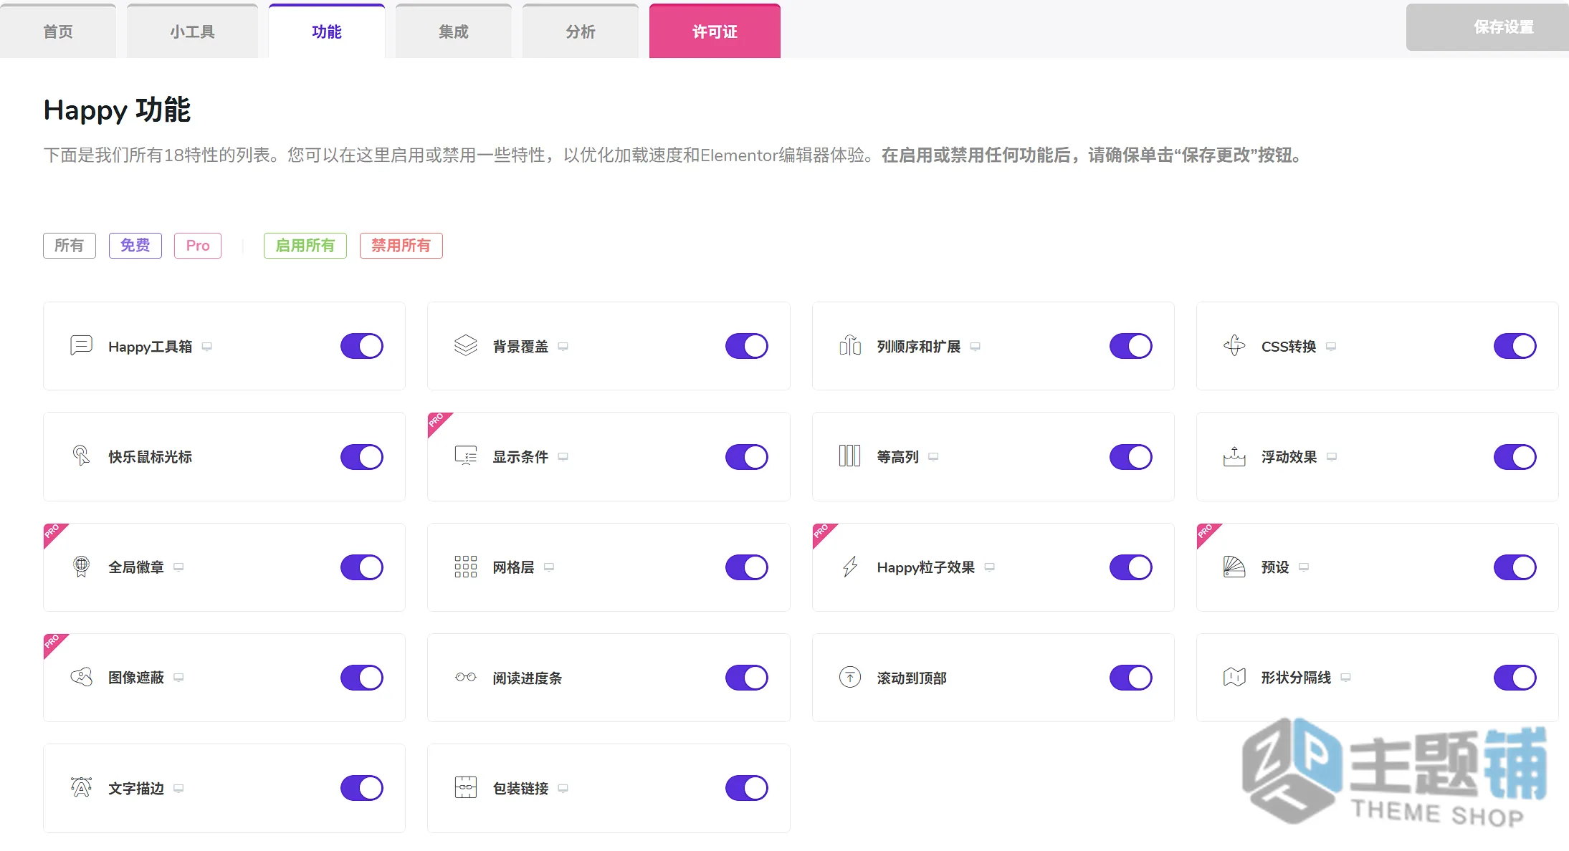Click the 浮动效果 icon
The height and width of the screenshot is (851, 1569).
coord(1234,456)
